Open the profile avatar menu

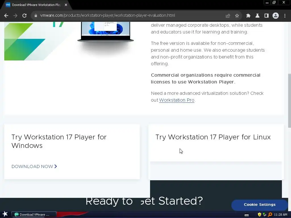[x=276, y=16]
